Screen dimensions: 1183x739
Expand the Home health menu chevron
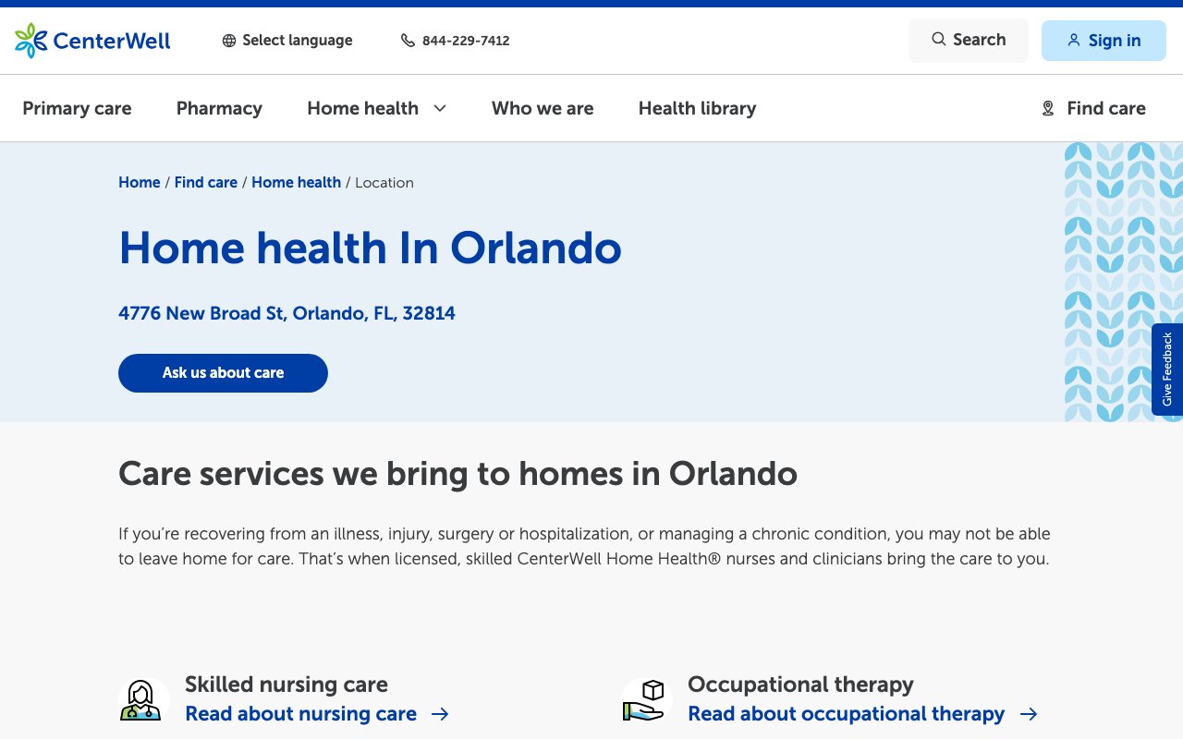[440, 108]
